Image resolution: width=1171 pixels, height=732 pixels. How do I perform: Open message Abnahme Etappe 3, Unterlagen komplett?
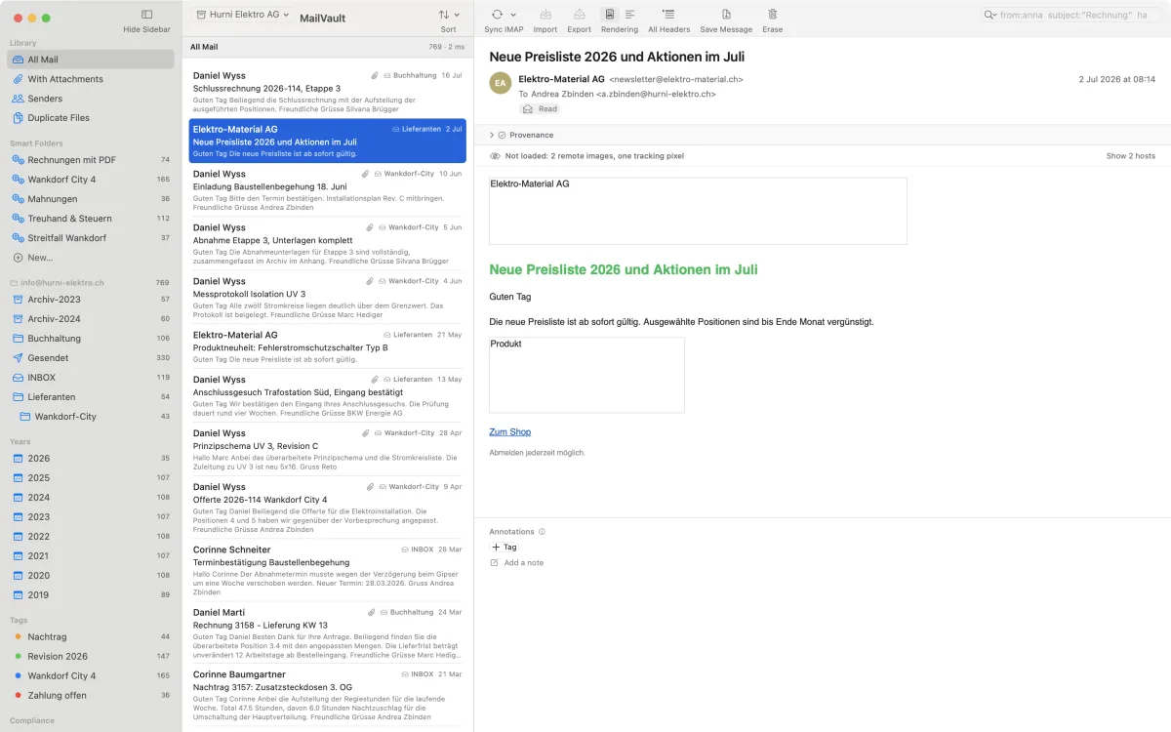tap(327, 243)
